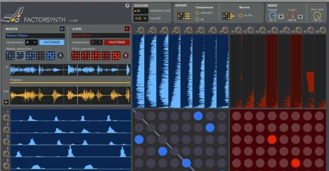Image resolution: width=329 pixels, height=171 pixels.
Task: Click the dim red X-Syn operations grid icon
Action: pyautogui.click(x=106, y=55)
